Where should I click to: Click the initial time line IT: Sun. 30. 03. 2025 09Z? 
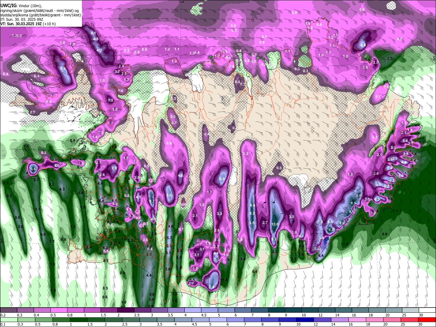click(21, 19)
